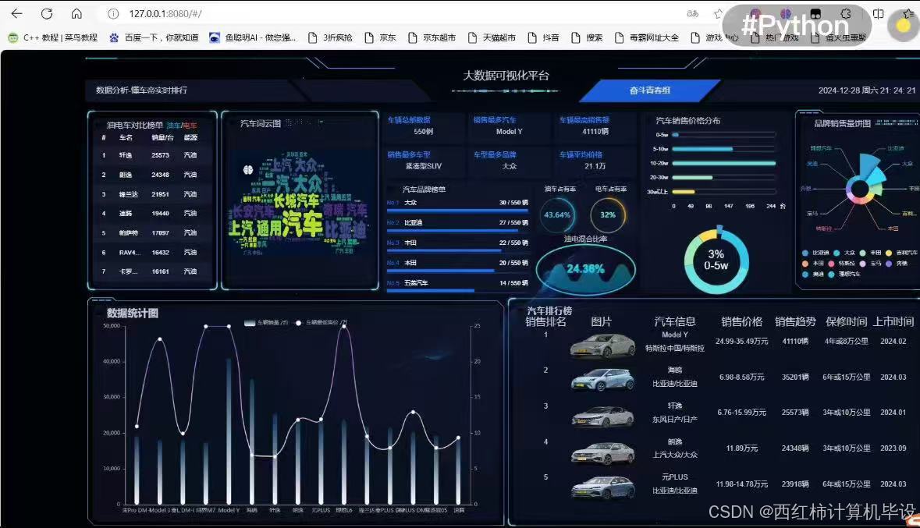This screenshot has height=528, width=920.
Task: Click the 朗逸 24348 table row
Action: 152,175
